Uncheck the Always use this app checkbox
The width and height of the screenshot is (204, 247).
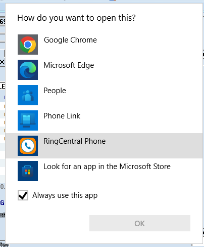click(x=23, y=195)
